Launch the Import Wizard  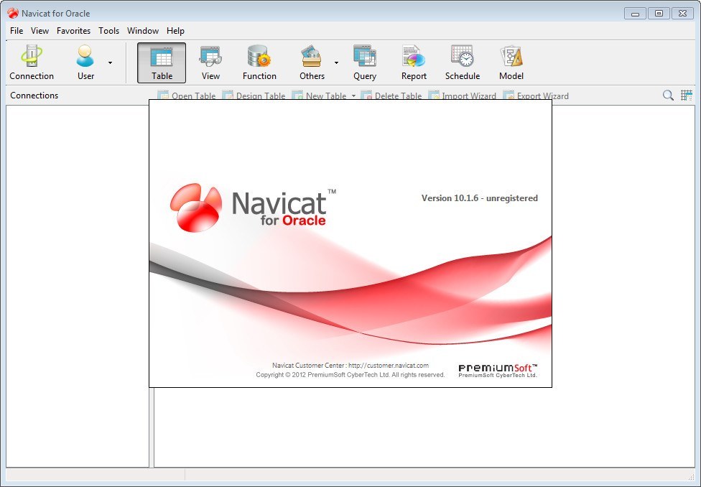coord(463,96)
